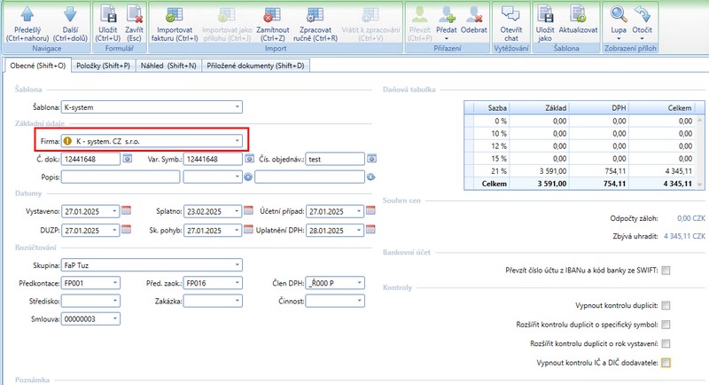Click the Další down arrow icon
Image resolution: width=709 pixels, height=385 pixels.
pyautogui.click(x=69, y=14)
